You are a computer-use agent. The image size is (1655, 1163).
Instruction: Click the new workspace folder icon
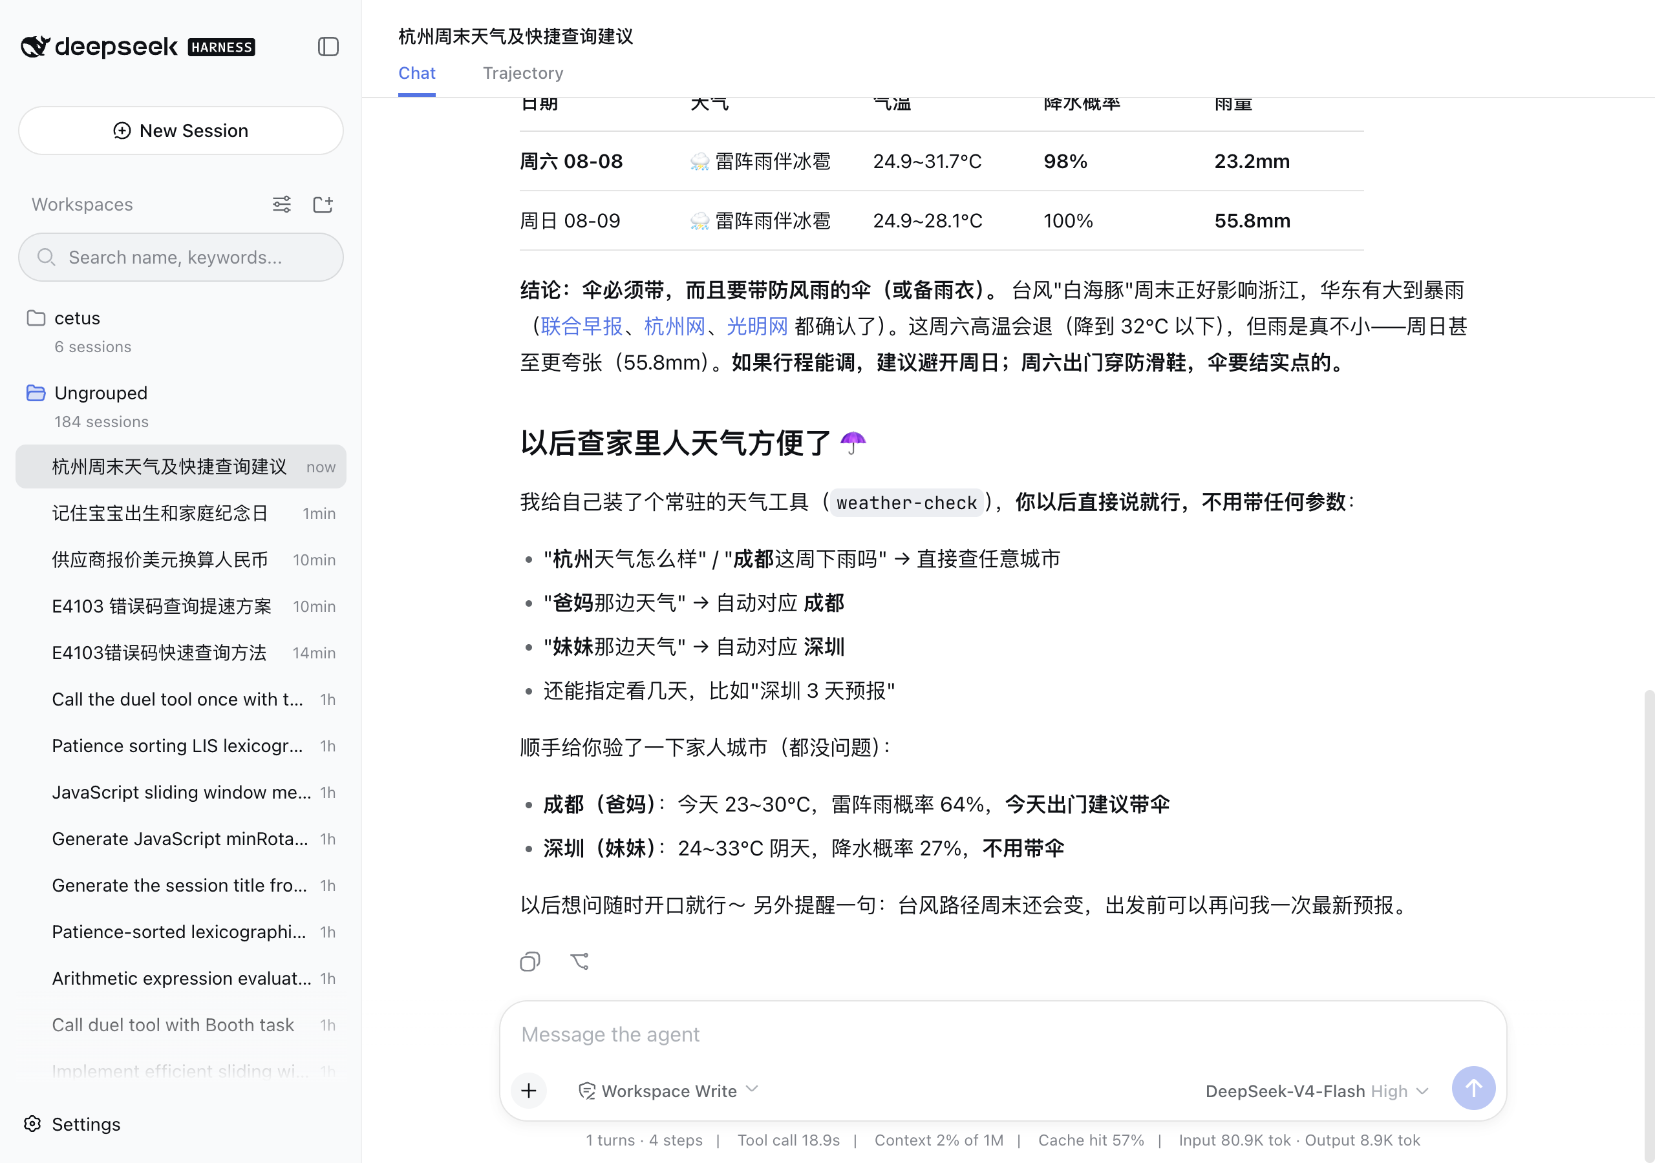[322, 205]
